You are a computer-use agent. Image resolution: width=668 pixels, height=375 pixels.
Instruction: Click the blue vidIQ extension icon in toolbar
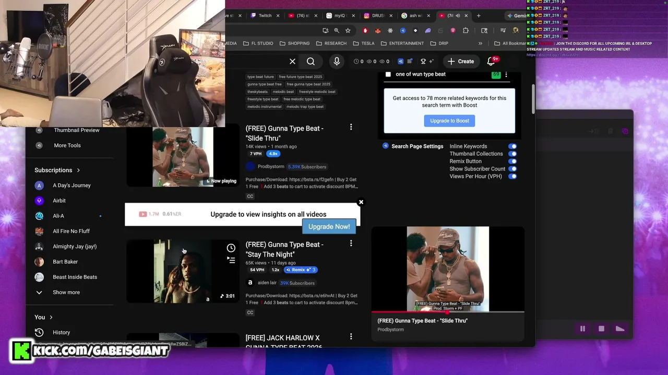click(x=402, y=31)
